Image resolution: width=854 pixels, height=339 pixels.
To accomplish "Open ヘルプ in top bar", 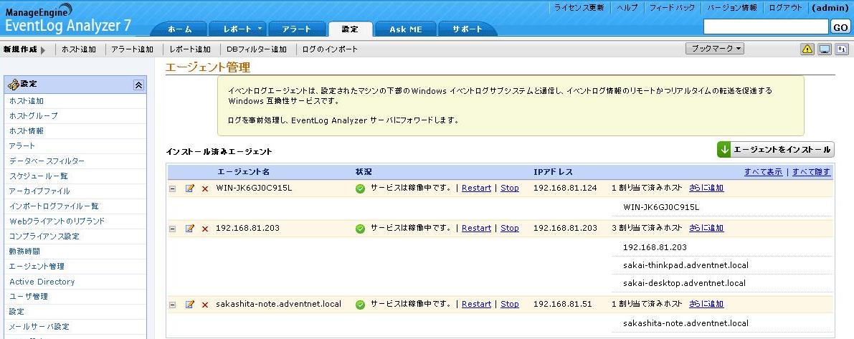I will (627, 8).
